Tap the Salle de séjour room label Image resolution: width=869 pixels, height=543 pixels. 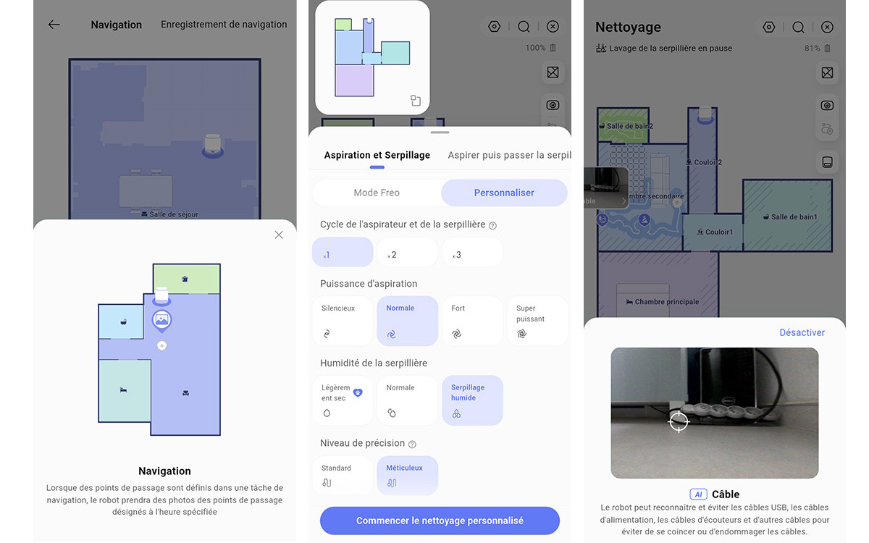pyautogui.click(x=169, y=214)
